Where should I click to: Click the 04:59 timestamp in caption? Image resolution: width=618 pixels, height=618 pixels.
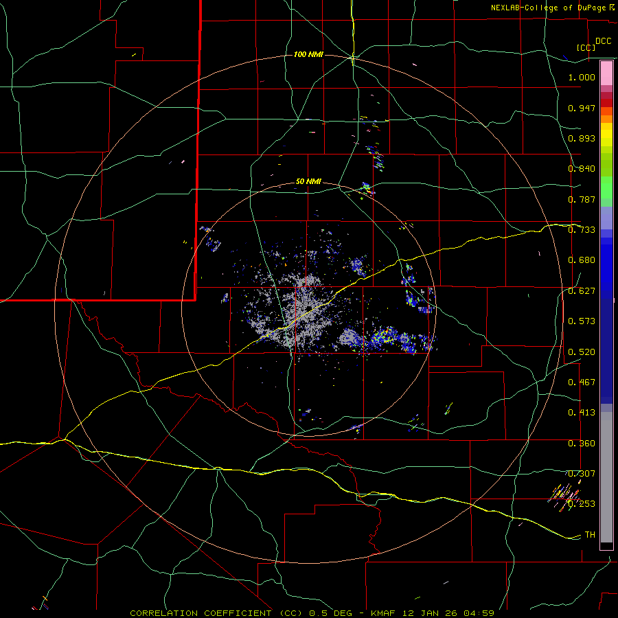click(x=479, y=613)
